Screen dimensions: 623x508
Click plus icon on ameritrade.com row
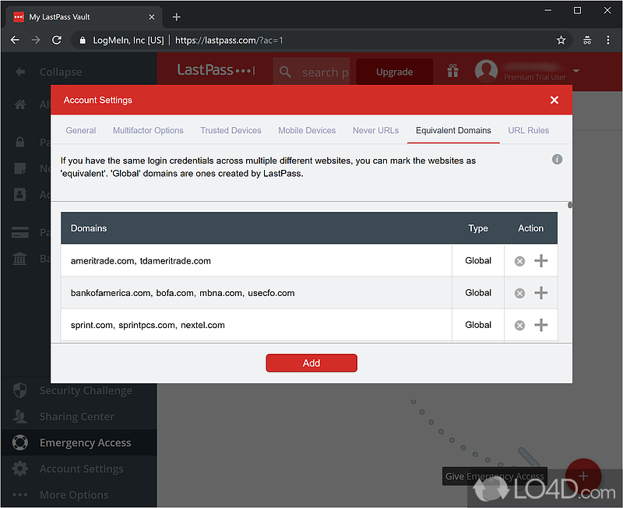pyautogui.click(x=541, y=261)
